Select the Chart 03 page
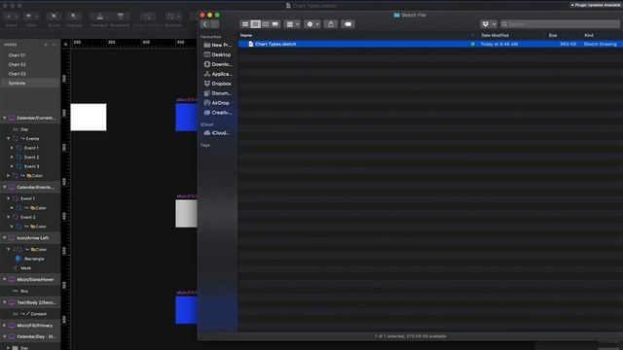Image resolution: width=623 pixels, height=350 pixels. tap(18, 74)
